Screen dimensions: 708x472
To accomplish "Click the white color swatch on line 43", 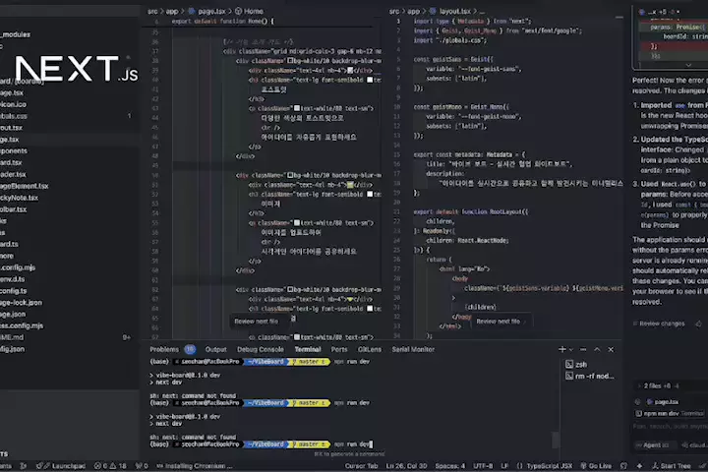I will [297, 108].
